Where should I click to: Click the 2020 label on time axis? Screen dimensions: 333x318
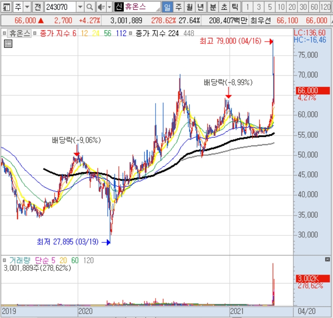click(x=85, y=311)
